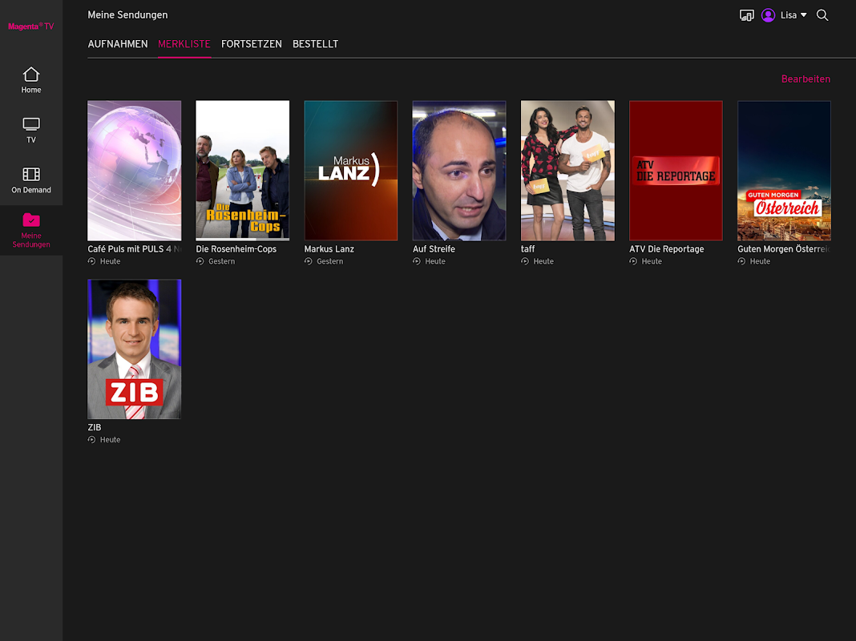The image size is (856, 641).
Task: Click 'Gestern' label under Markus Lanz
Action: click(x=329, y=261)
